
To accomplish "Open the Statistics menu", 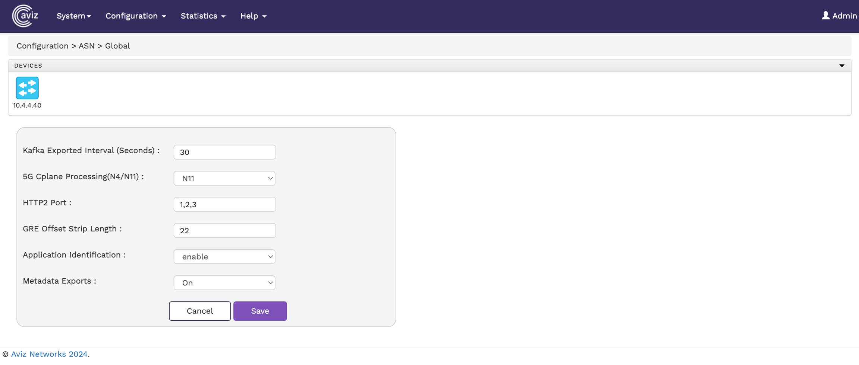I will point(203,16).
